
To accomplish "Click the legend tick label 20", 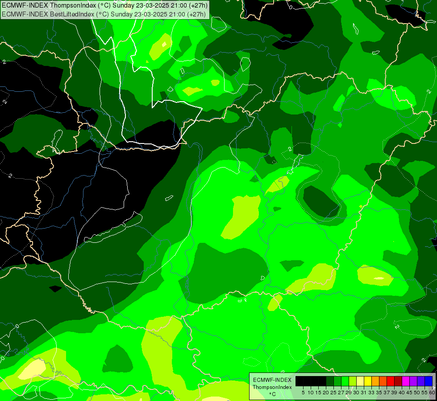I will [x=326, y=393].
